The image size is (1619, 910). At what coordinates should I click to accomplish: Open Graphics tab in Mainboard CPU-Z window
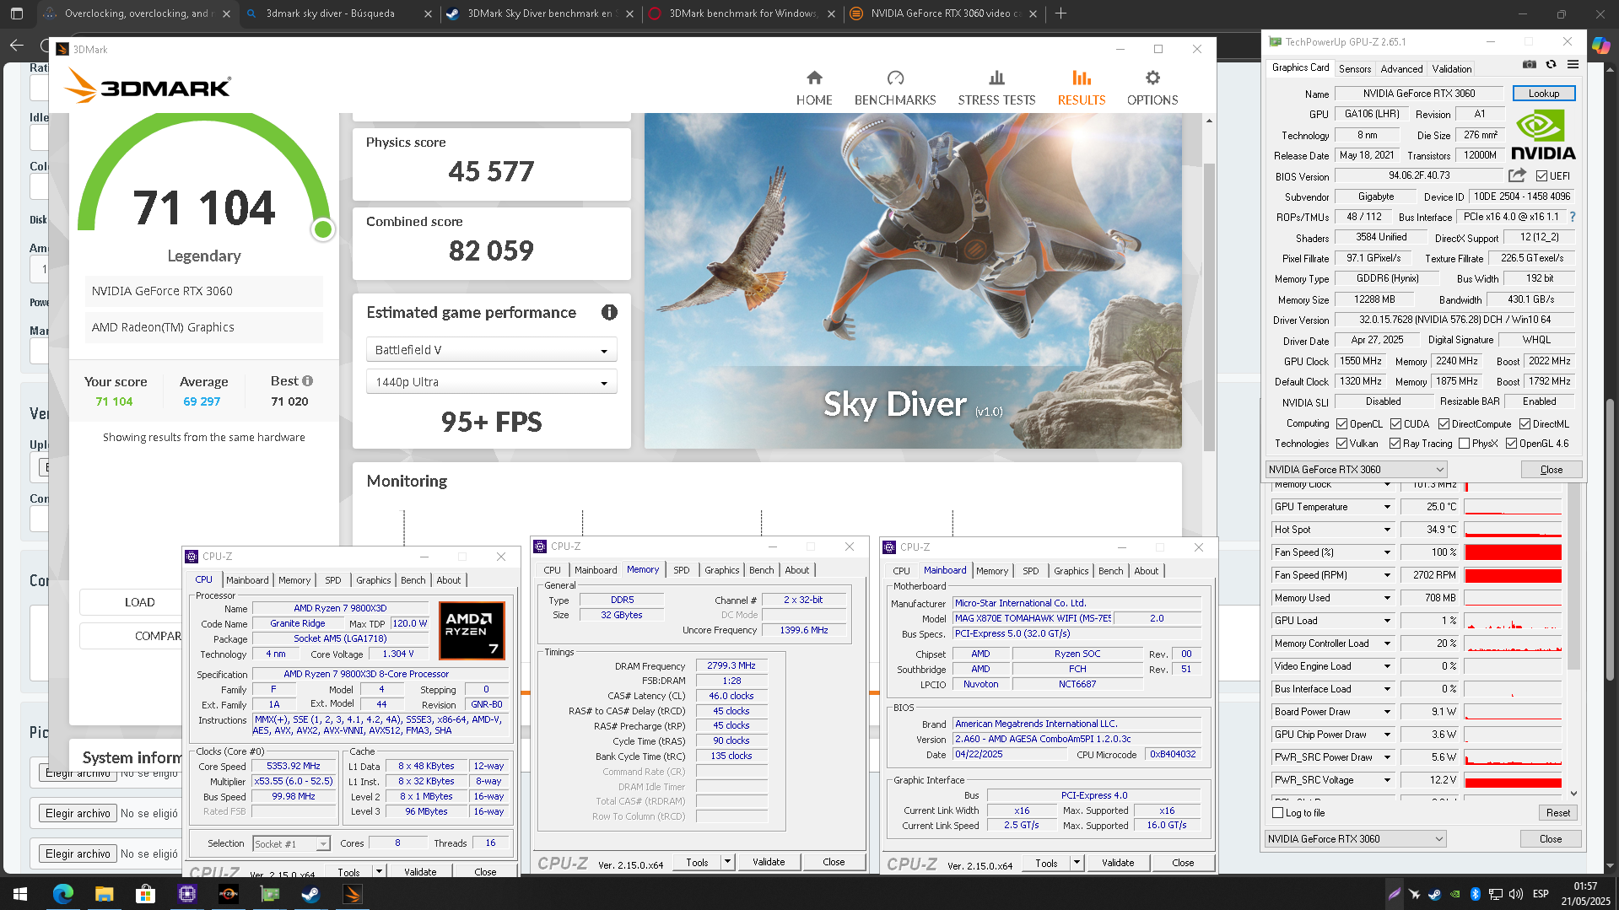(x=1071, y=571)
